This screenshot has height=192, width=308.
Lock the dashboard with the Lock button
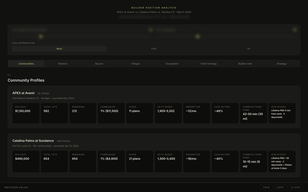click(x=295, y=187)
